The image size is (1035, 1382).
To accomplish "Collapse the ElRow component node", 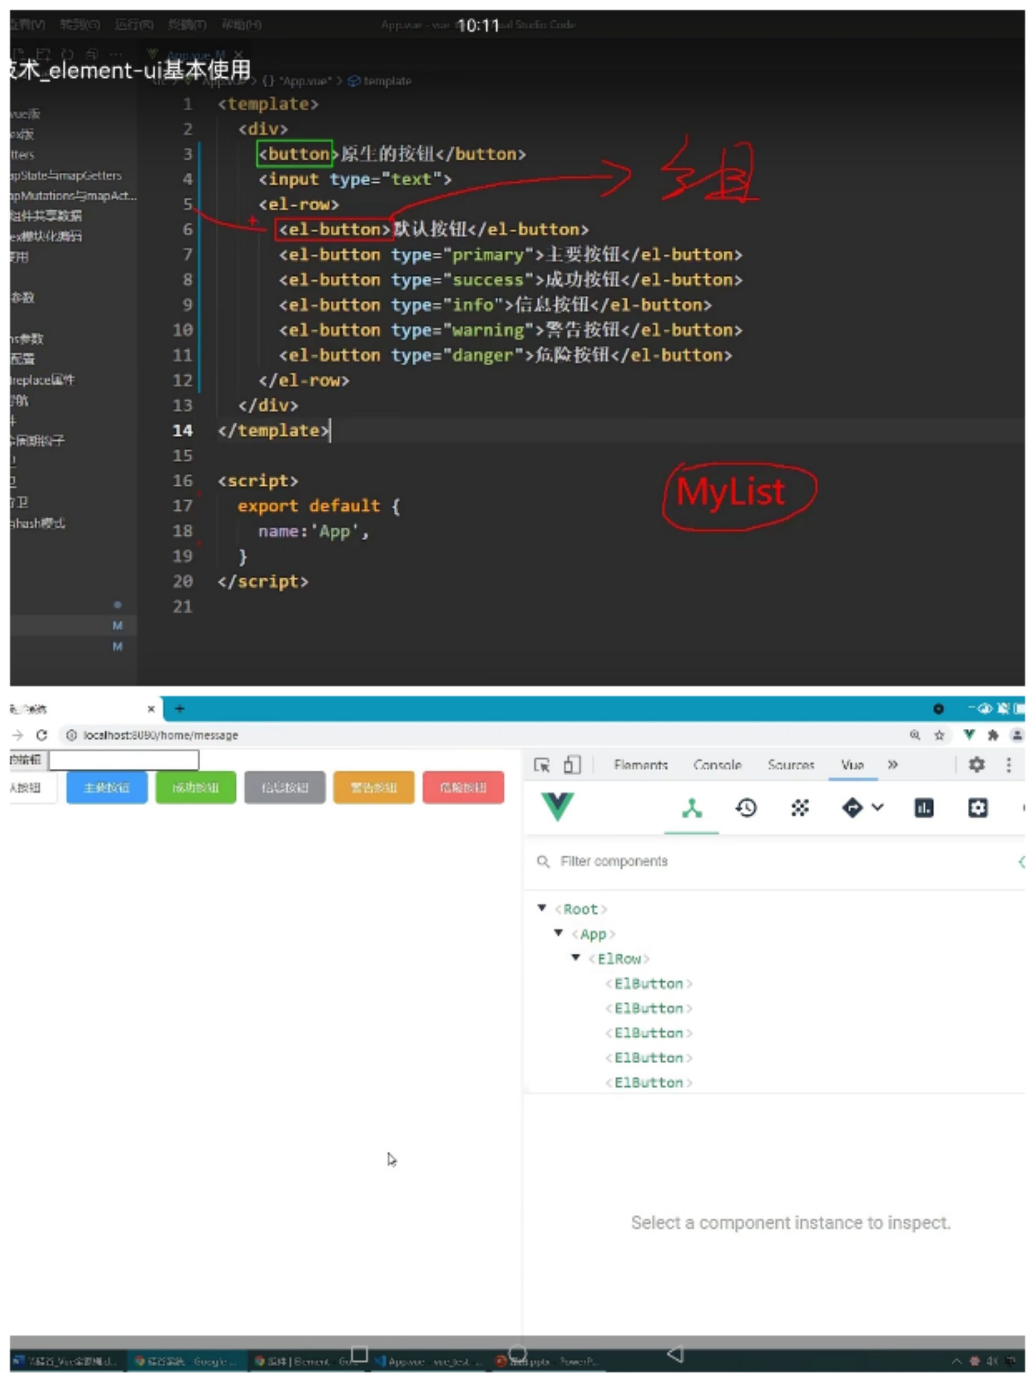I will point(575,958).
